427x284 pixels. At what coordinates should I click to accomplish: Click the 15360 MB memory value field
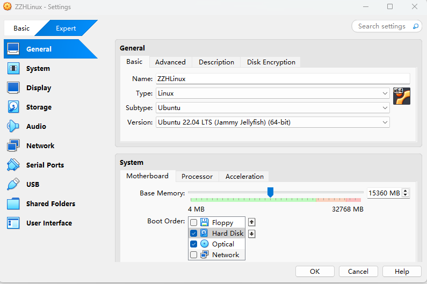pyautogui.click(x=384, y=193)
